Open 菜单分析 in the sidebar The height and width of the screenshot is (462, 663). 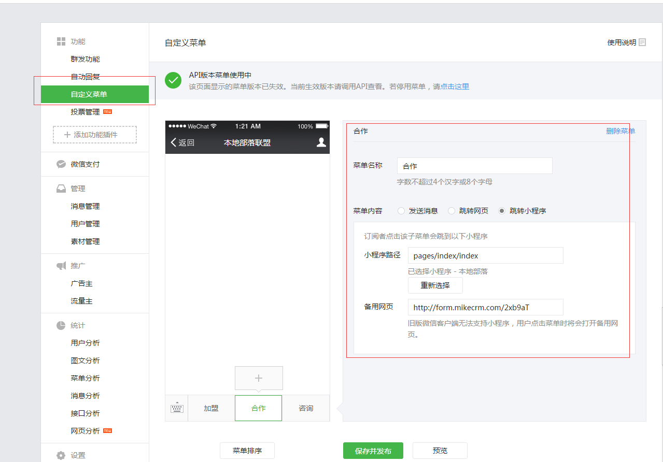[x=86, y=378]
